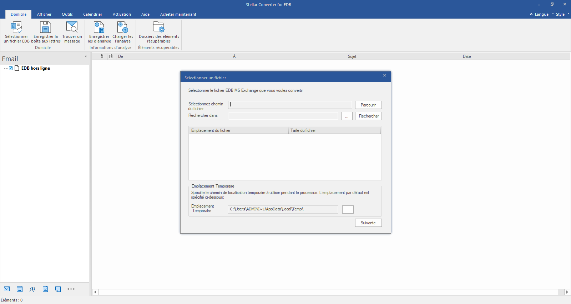Switch to the calendar view icon

point(20,289)
